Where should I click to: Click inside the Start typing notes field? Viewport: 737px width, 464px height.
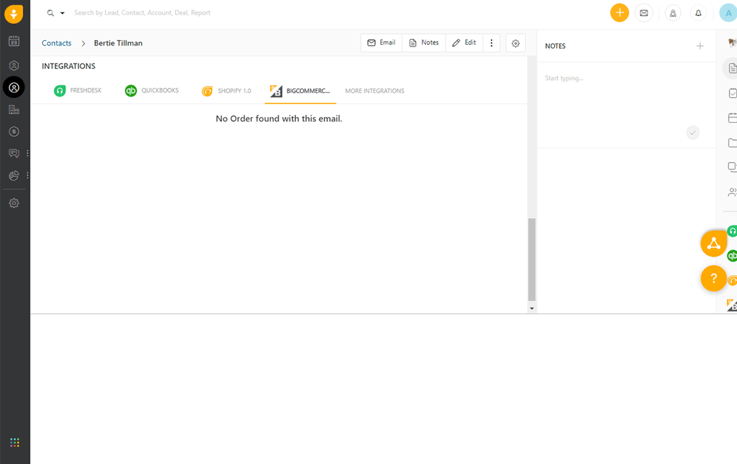pyautogui.click(x=601, y=78)
